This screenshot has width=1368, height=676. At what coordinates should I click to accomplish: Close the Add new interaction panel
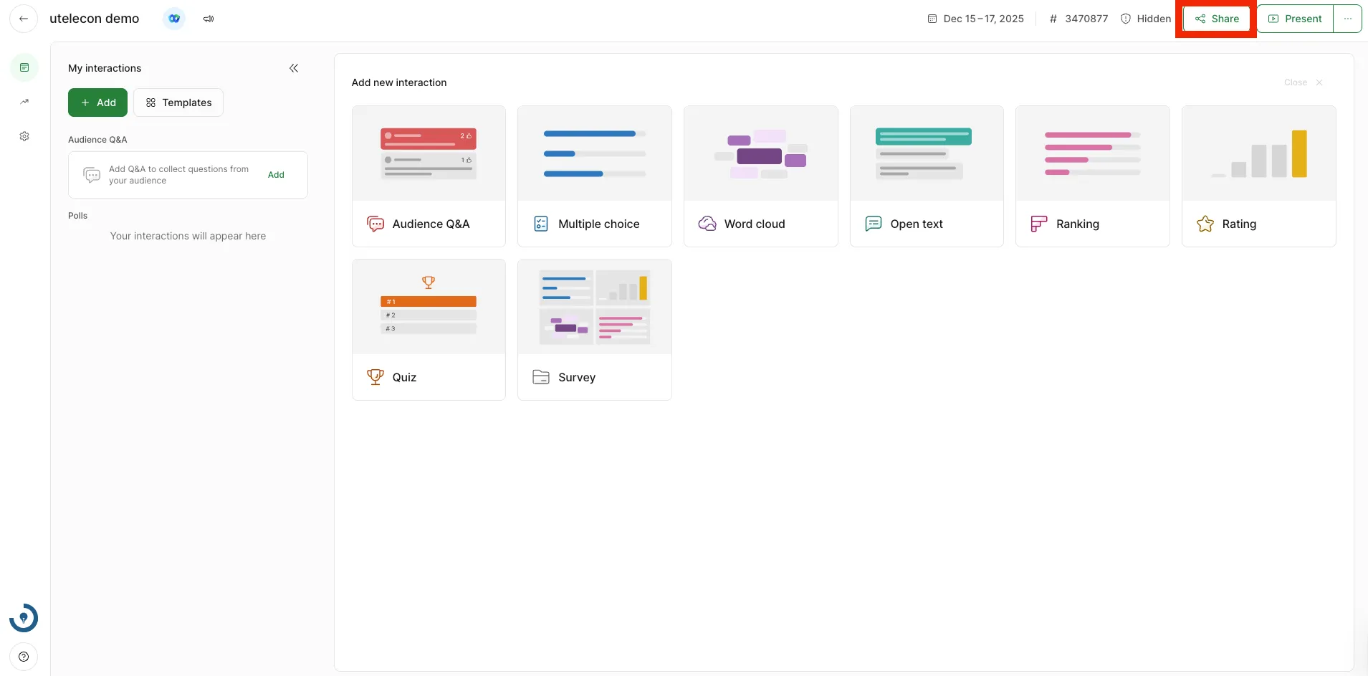tap(1304, 82)
